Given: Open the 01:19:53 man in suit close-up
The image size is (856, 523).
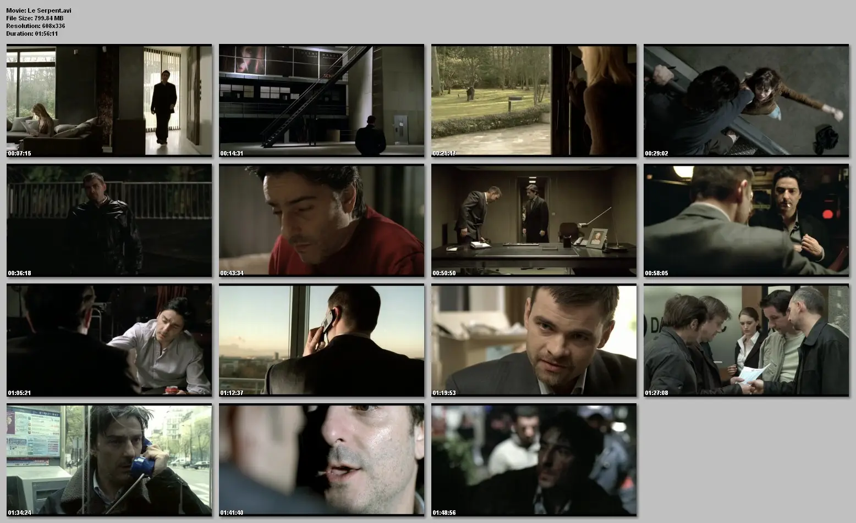Looking at the screenshot, I should [x=534, y=340].
